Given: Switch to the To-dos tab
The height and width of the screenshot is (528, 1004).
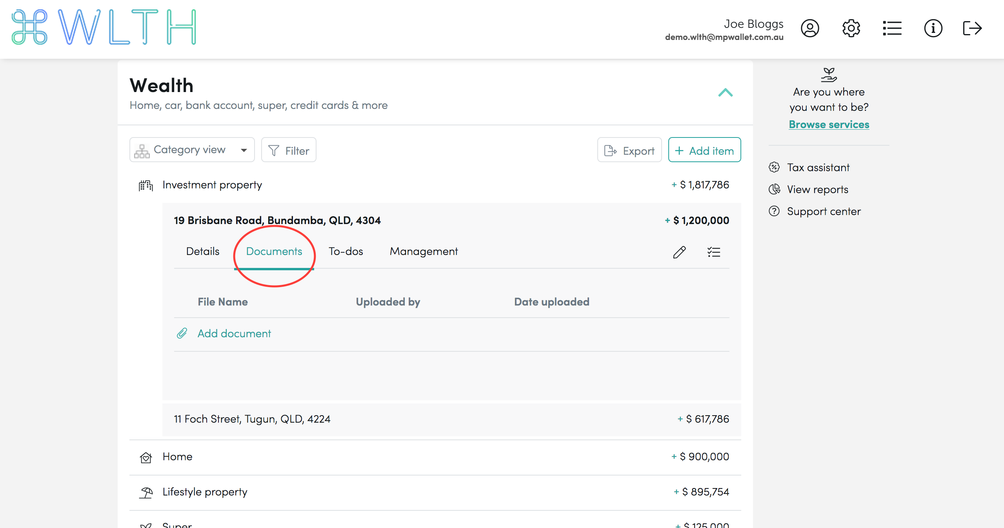Looking at the screenshot, I should pos(346,251).
